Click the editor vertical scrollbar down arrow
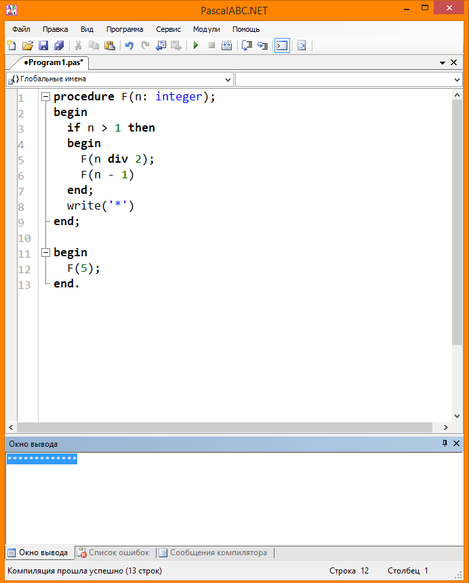This screenshot has width=469, height=583. (x=457, y=416)
